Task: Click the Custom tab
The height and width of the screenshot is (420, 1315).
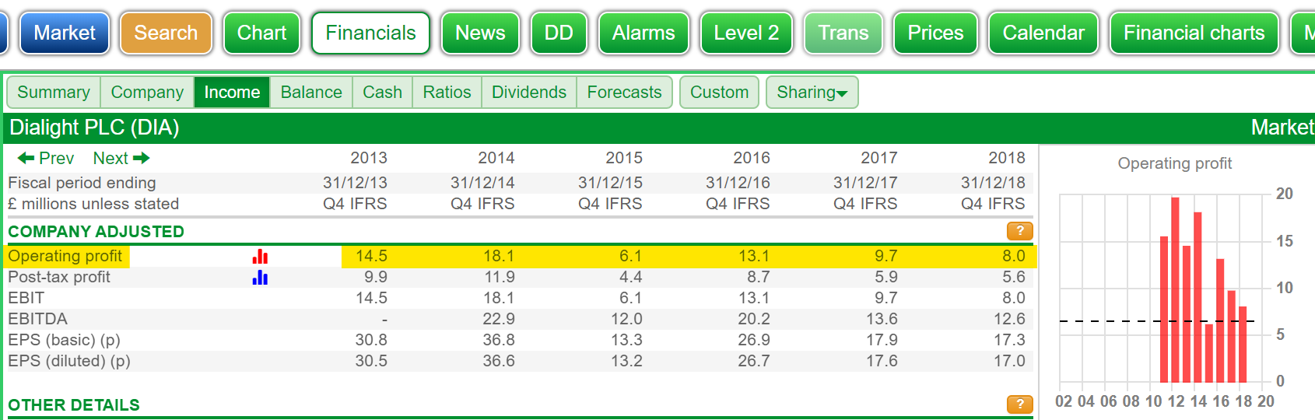Action: point(719,92)
